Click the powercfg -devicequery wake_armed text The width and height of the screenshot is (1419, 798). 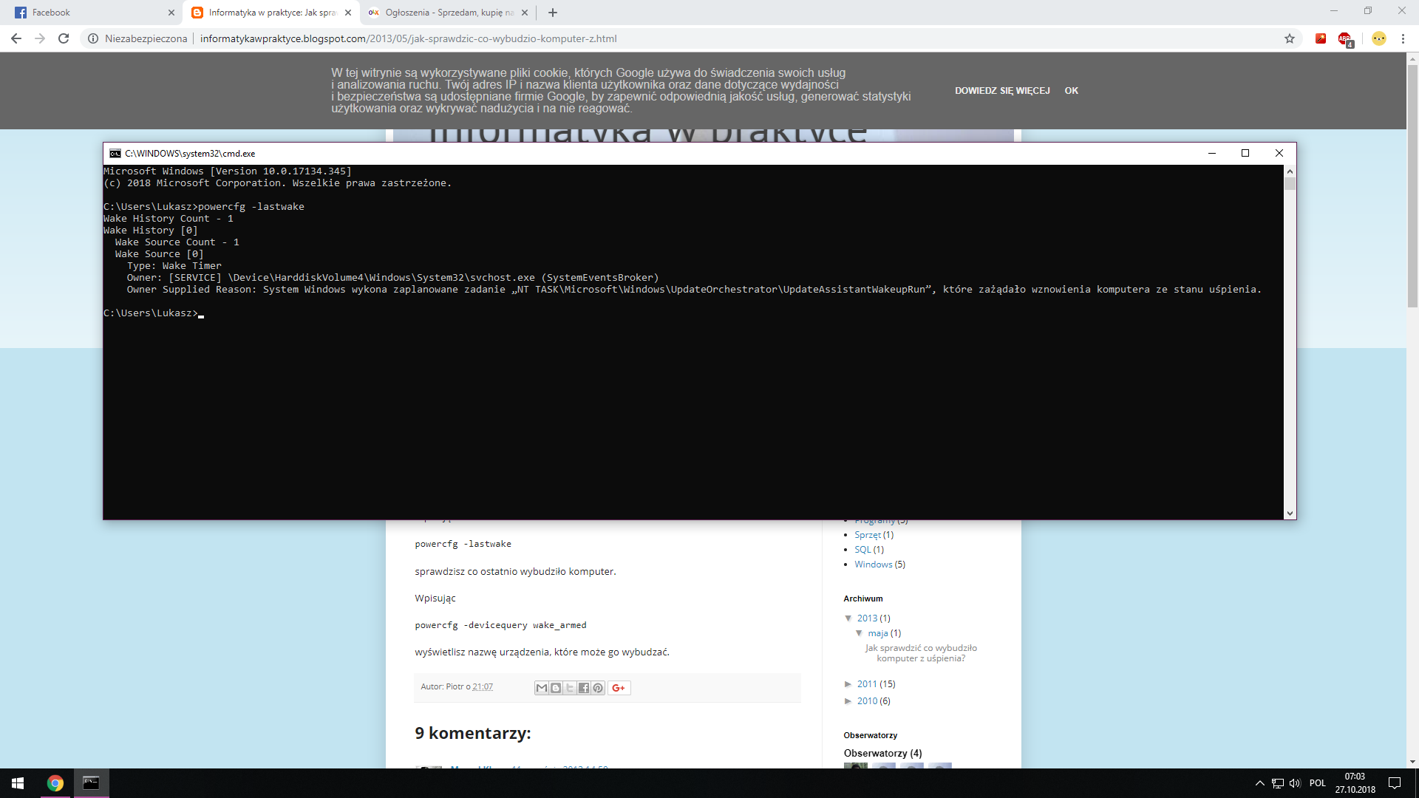pos(500,625)
